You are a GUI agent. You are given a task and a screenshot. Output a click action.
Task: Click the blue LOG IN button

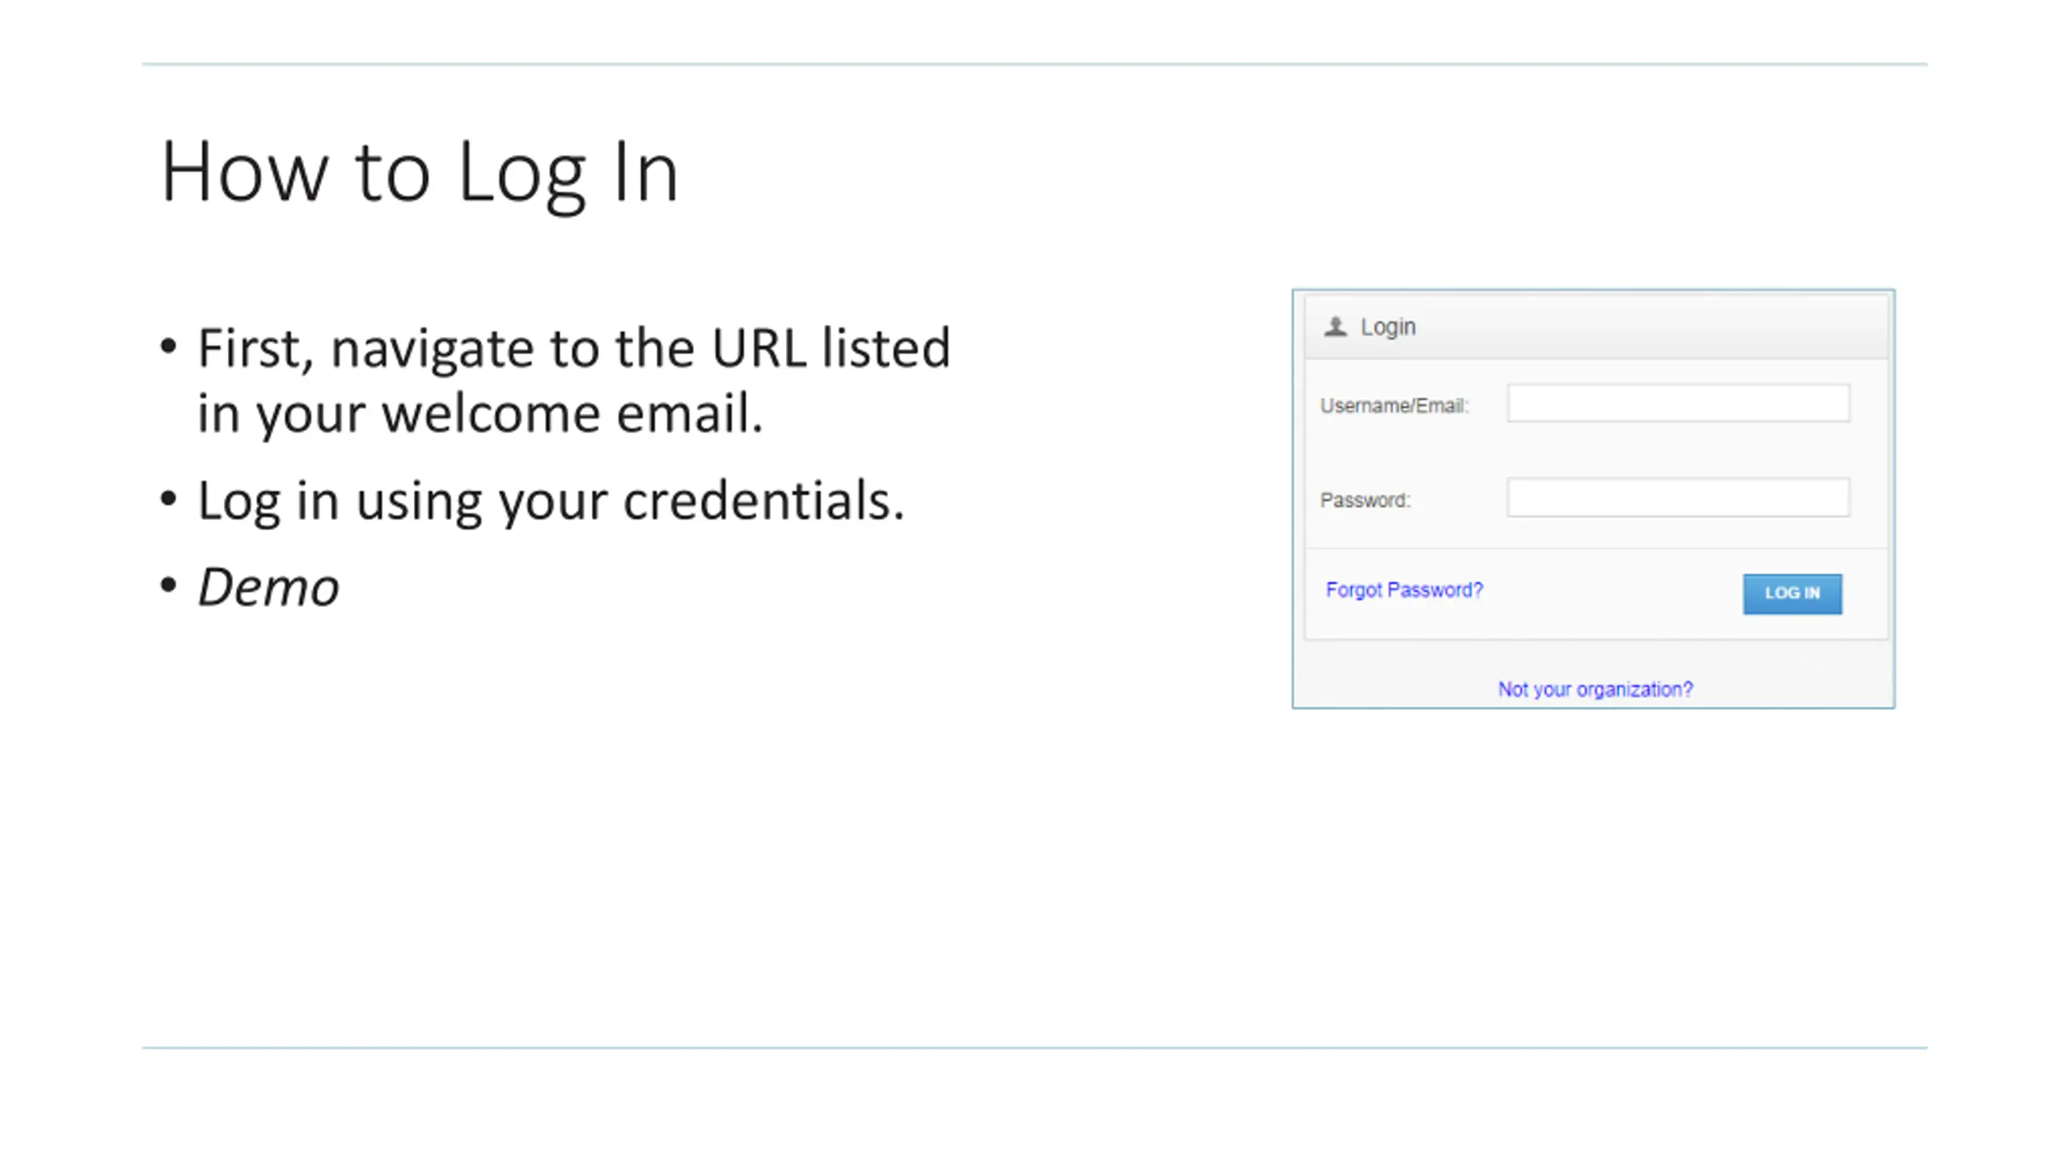(1793, 594)
